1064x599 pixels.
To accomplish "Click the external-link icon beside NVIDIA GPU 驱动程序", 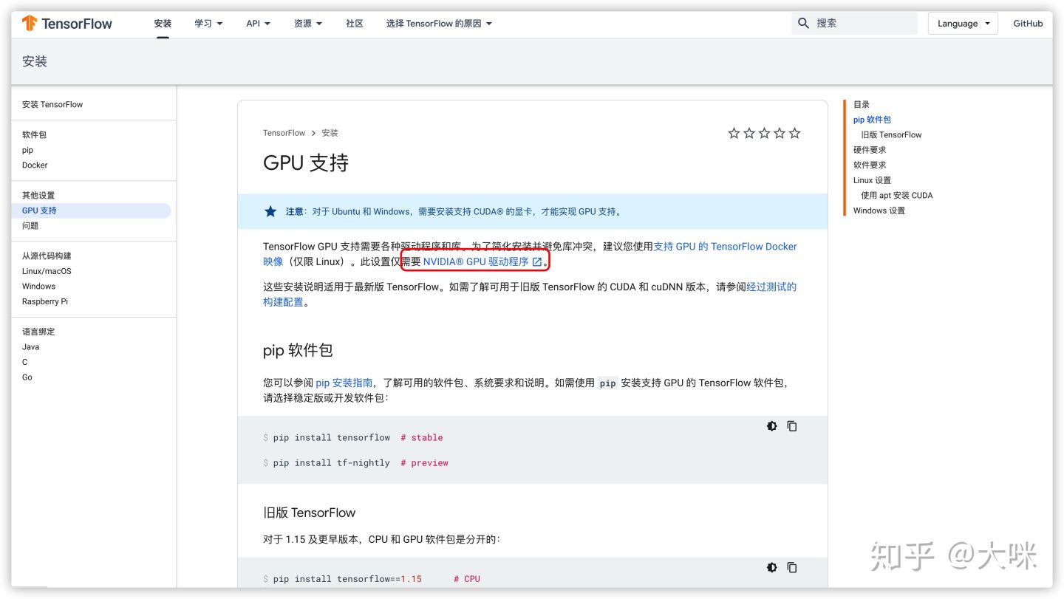I will click(x=537, y=261).
